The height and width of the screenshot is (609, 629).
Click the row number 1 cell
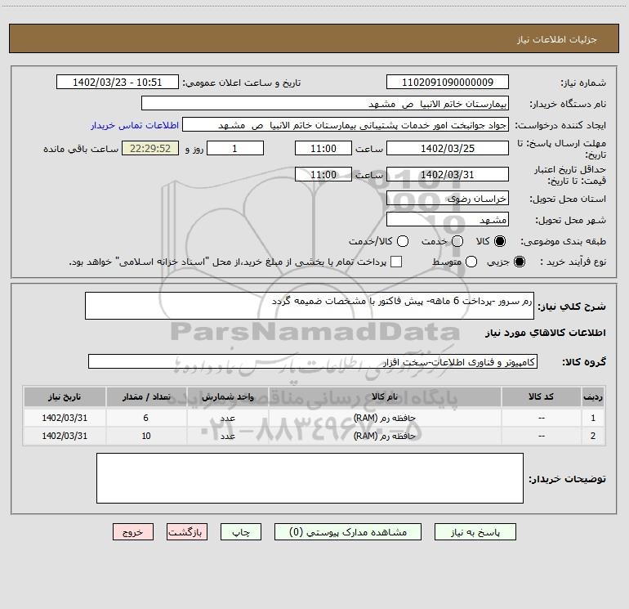(x=593, y=418)
